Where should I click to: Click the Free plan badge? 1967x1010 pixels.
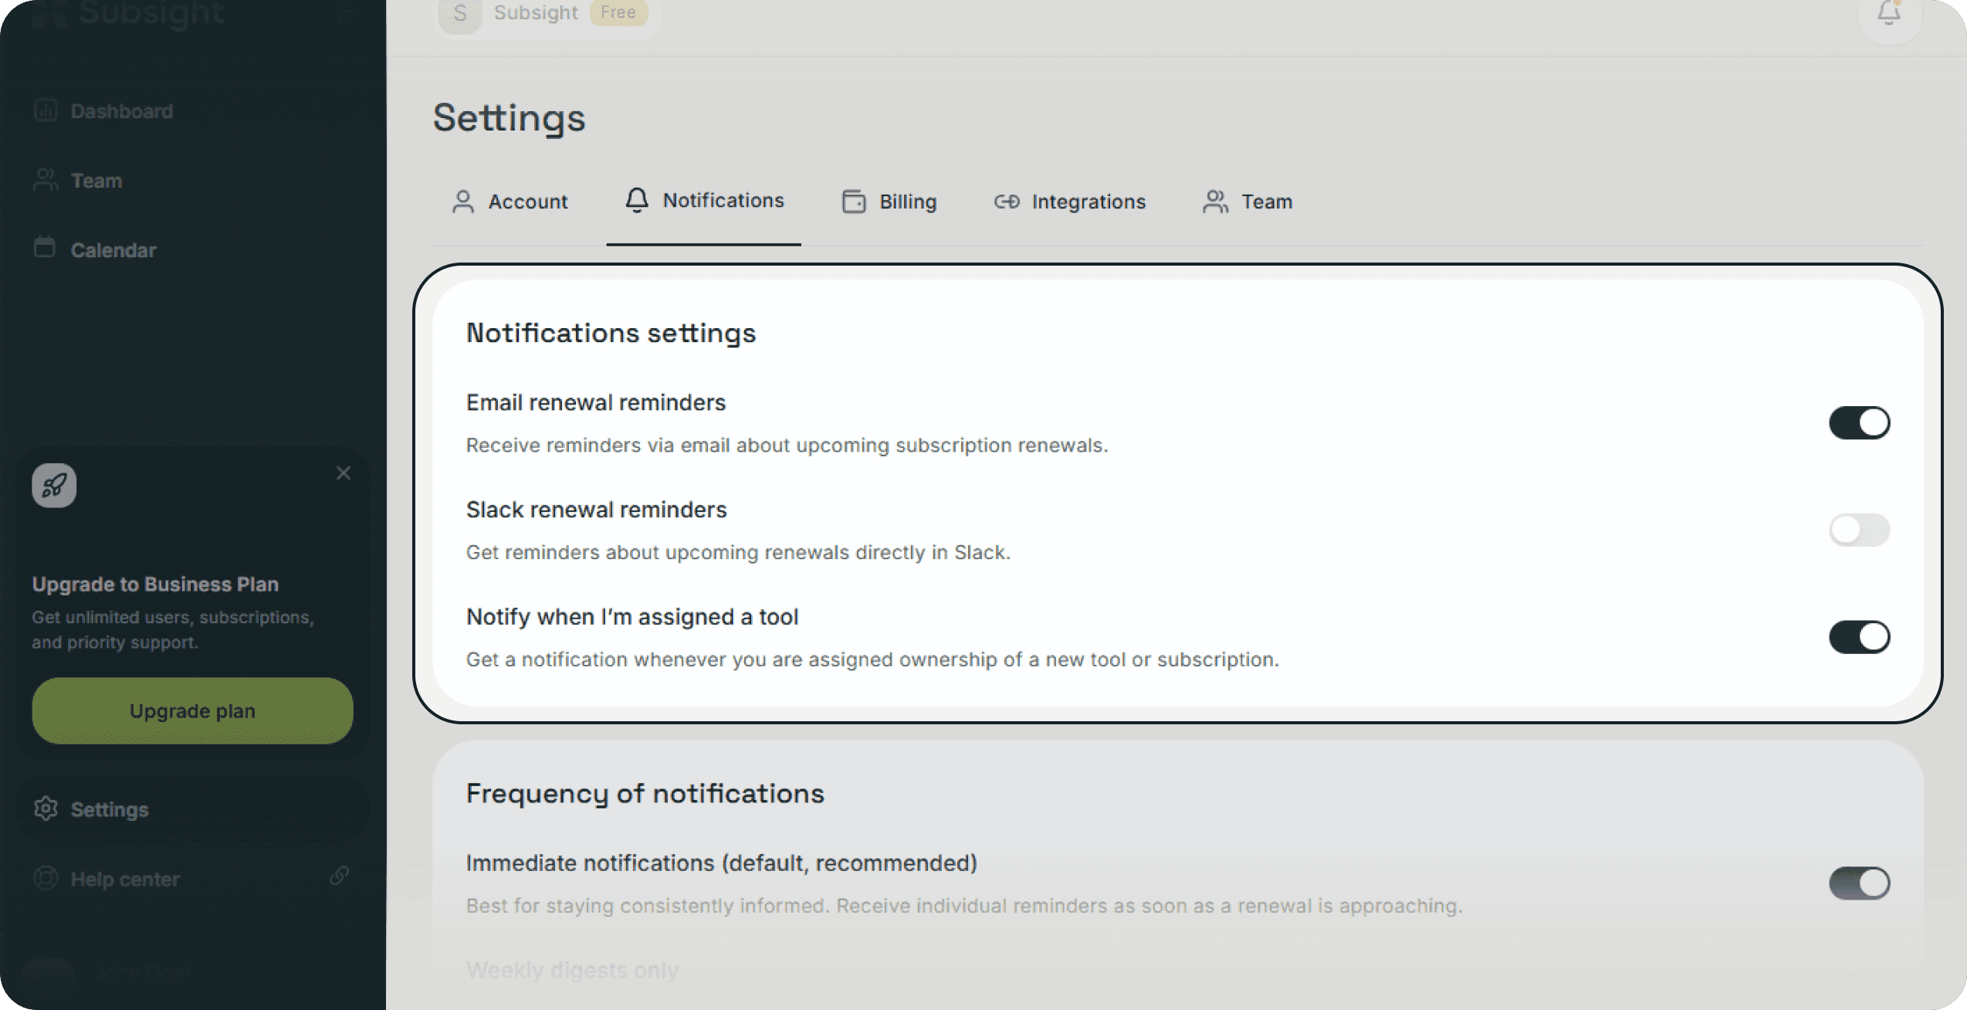point(618,12)
